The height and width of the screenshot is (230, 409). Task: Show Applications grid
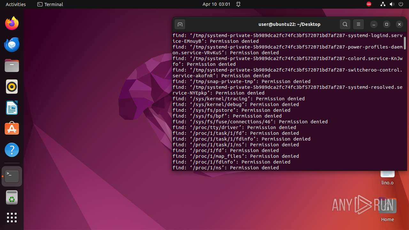(12, 218)
